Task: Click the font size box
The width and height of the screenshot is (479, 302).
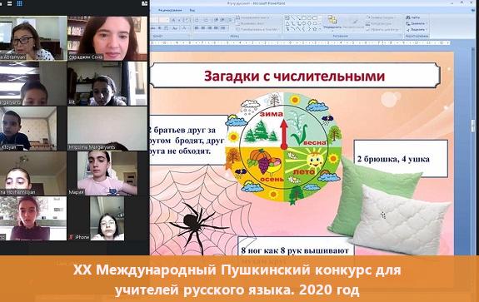Action: [164, 20]
